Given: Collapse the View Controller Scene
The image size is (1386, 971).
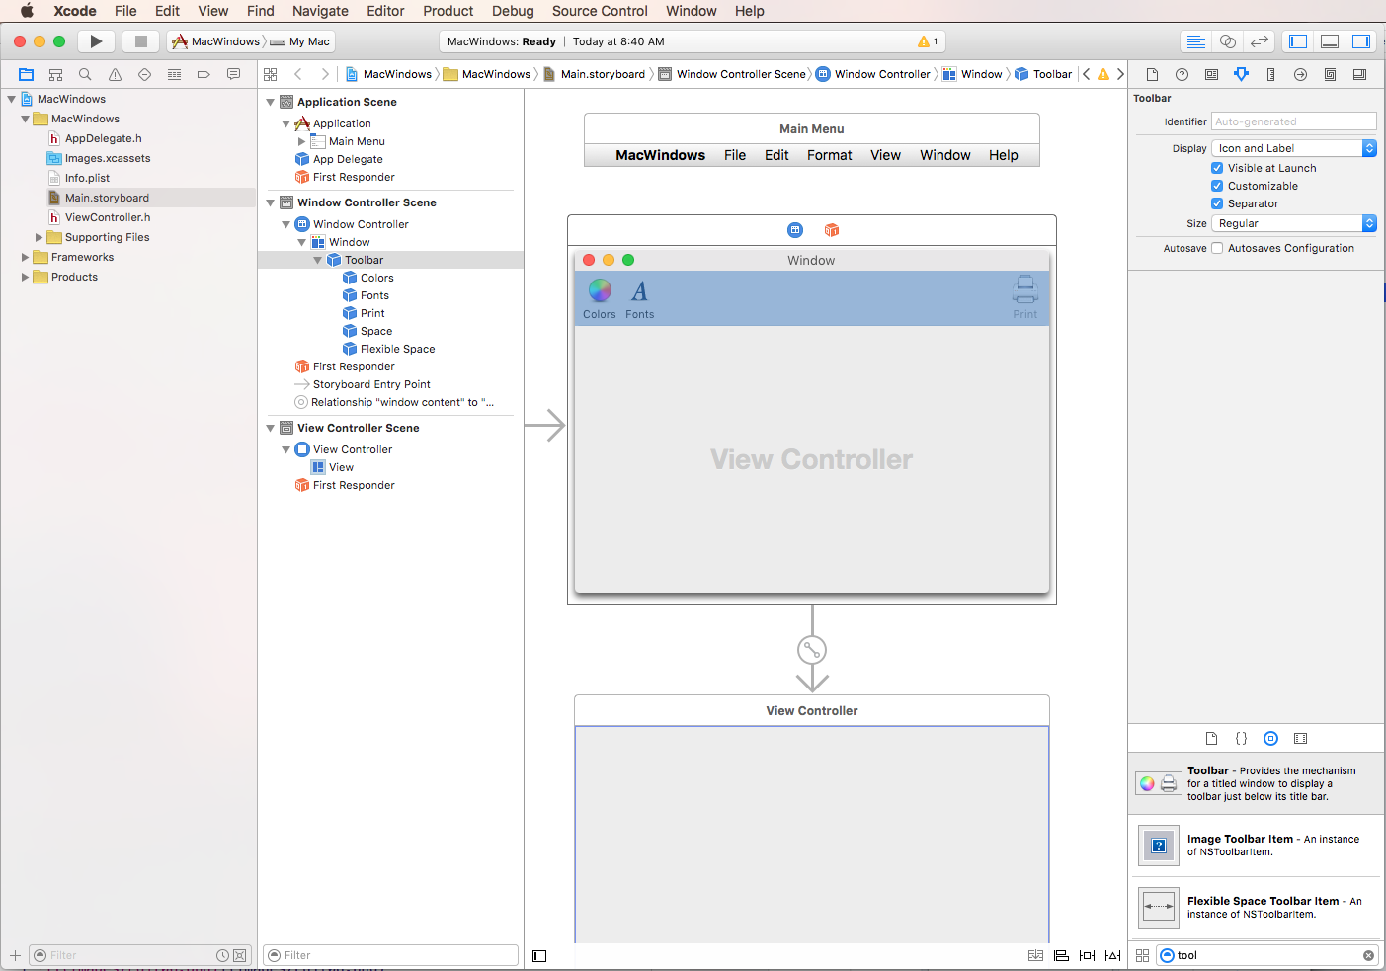Looking at the screenshot, I should click(269, 428).
